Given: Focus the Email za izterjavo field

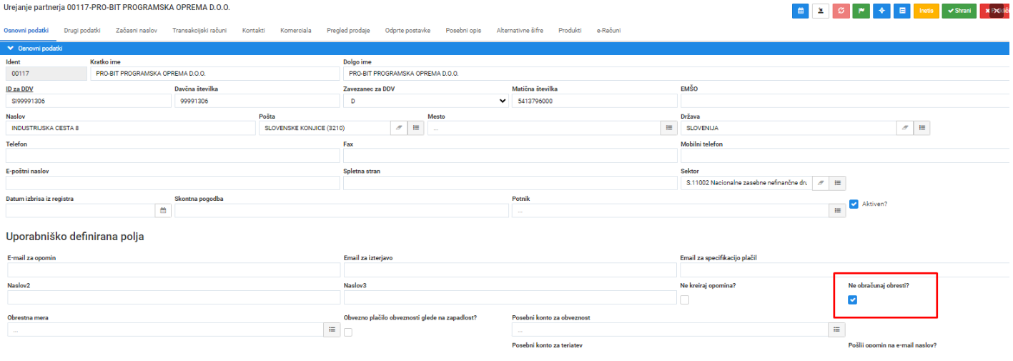Looking at the screenshot, I should coord(510,269).
